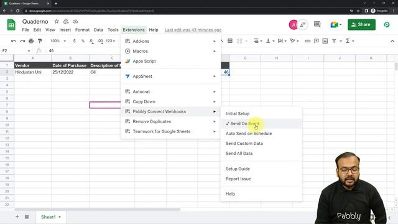Viewport: 398px width, 224px height.
Task: Toggle the checked Send On Event option
Action: 261,123
